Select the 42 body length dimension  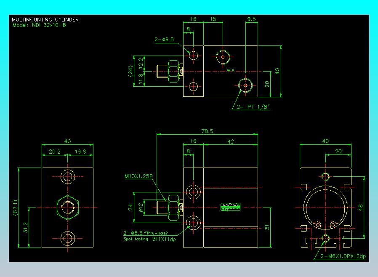pos(231,141)
